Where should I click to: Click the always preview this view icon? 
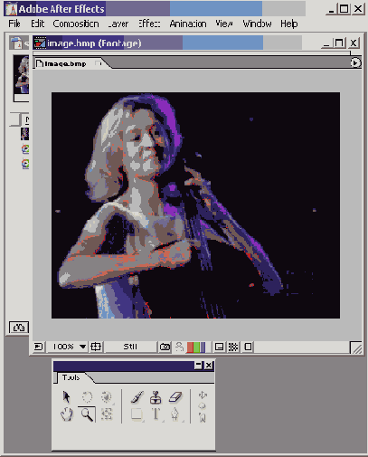(x=39, y=347)
